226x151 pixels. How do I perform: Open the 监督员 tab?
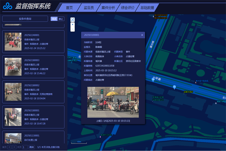click(x=88, y=8)
